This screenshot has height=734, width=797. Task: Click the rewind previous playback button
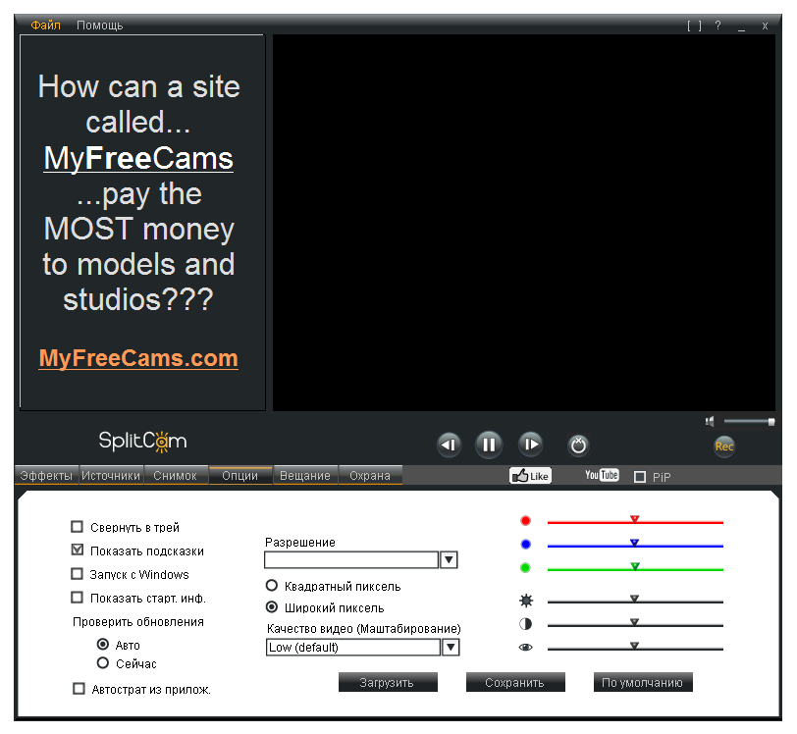click(449, 445)
